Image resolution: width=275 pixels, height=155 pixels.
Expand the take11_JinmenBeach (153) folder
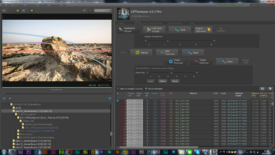11,141
